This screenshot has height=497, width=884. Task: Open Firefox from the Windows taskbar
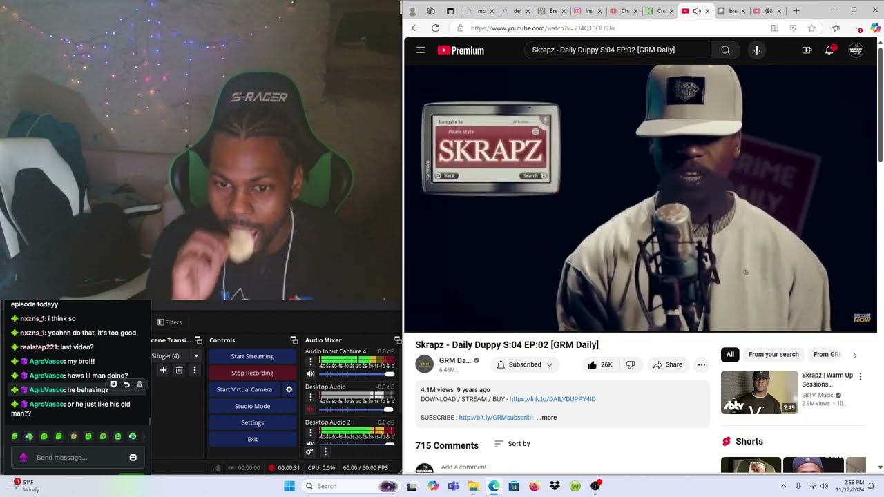point(534,486)
